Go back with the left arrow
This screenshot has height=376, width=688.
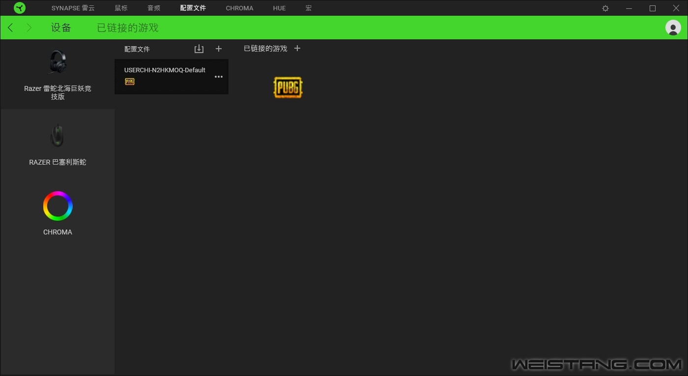click(x=10, y=28)
